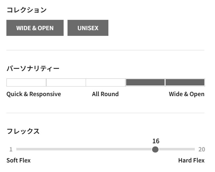Click the Wide & Open scale label
The width and height of the screenshot is (215, 172).
click(x=187, y=94)
